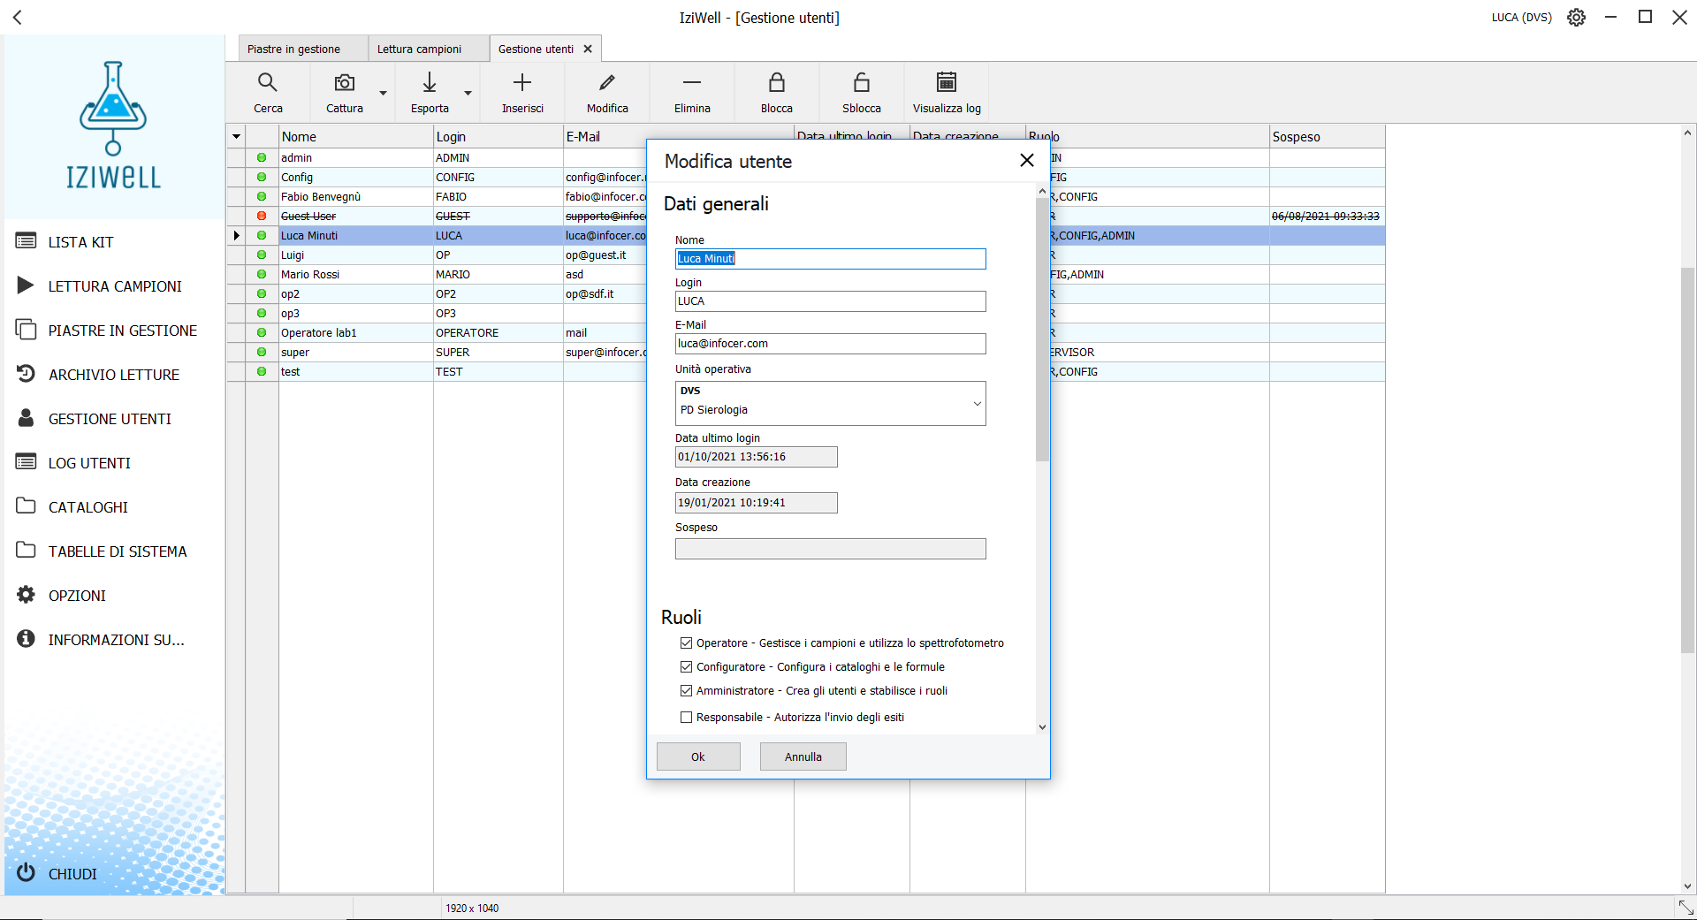Click the Sblocca open padlock icon

tap(861, 83)
